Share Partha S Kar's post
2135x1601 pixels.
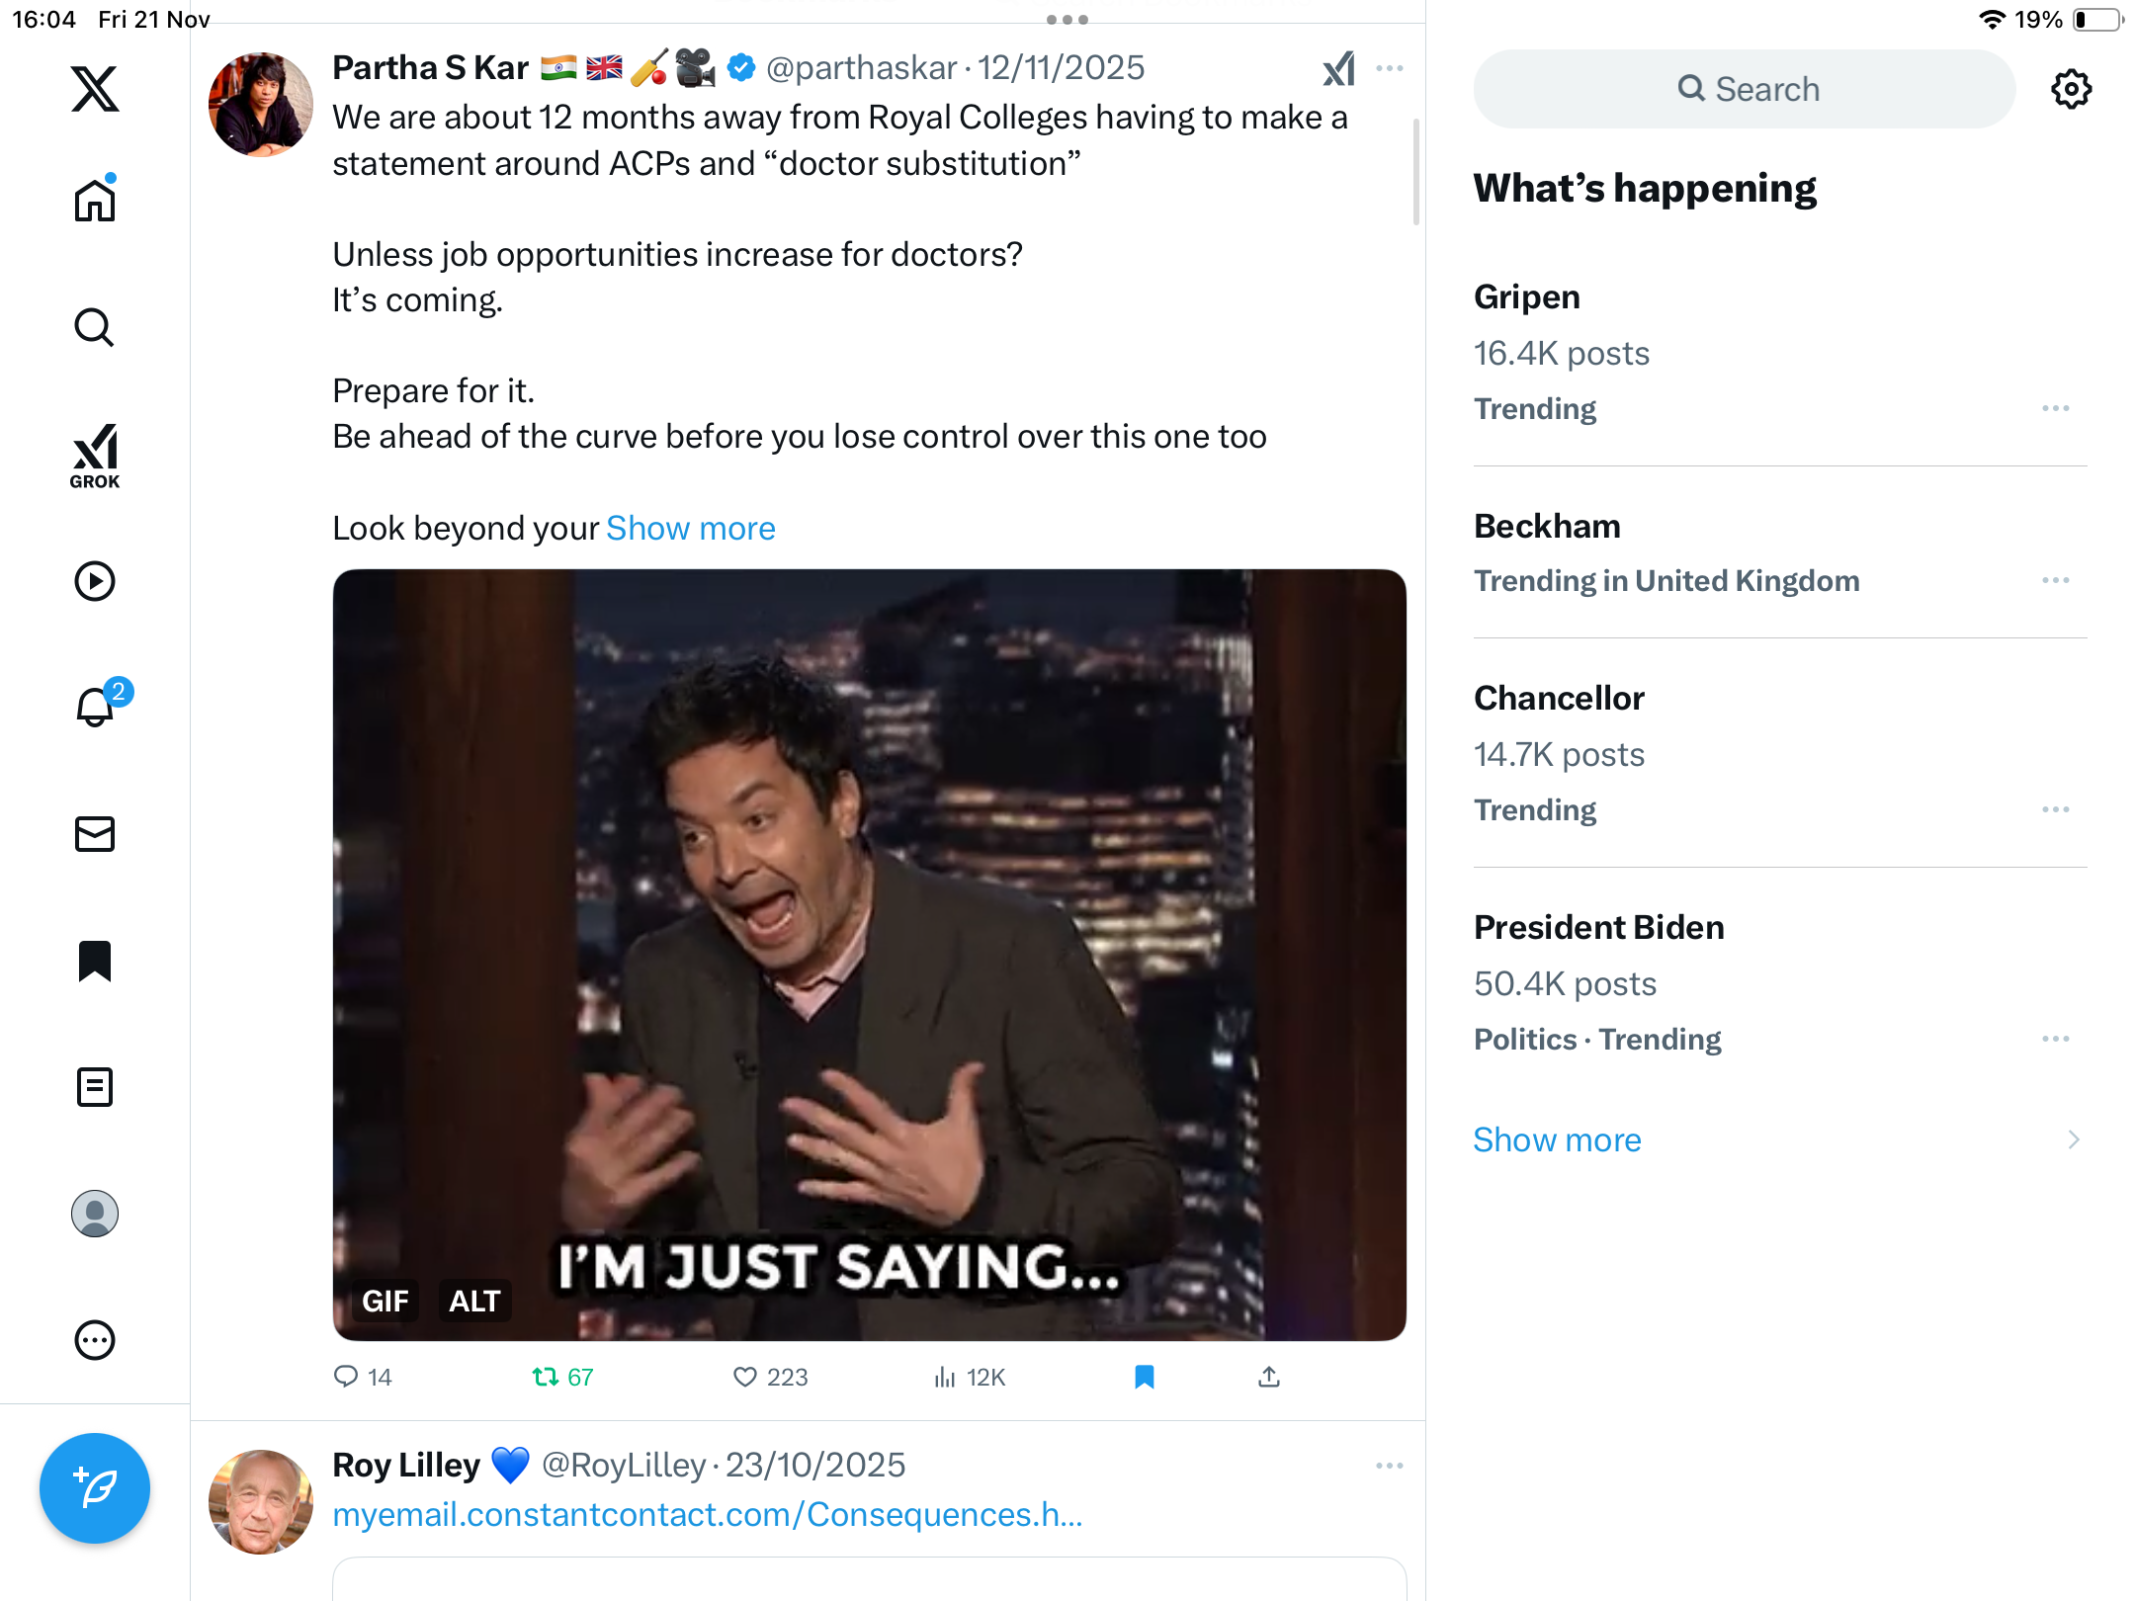[1269, 1377]
